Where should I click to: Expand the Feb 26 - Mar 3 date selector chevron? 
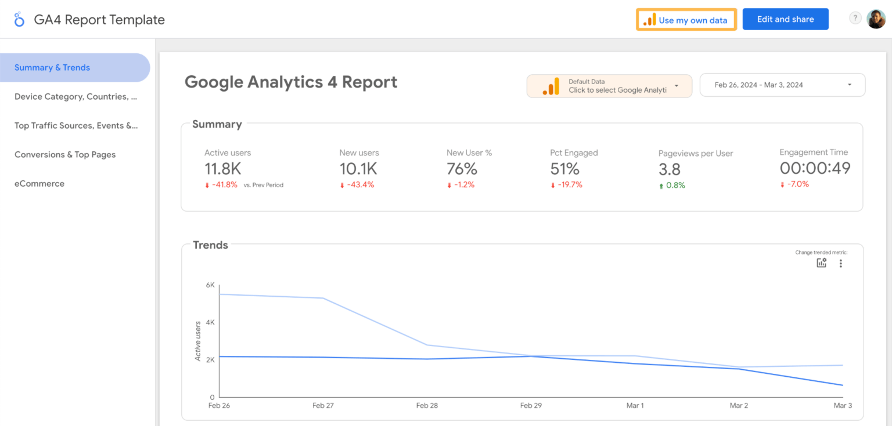848,85
